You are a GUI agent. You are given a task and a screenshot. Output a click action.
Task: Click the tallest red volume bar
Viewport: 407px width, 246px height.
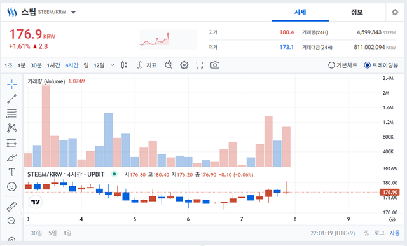click(x=46, y=126)
